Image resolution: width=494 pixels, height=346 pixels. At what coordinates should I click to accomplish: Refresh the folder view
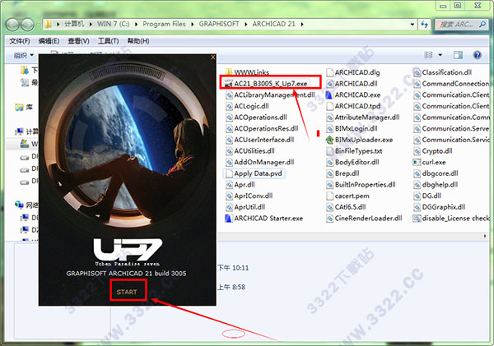[x=424, y=24]
